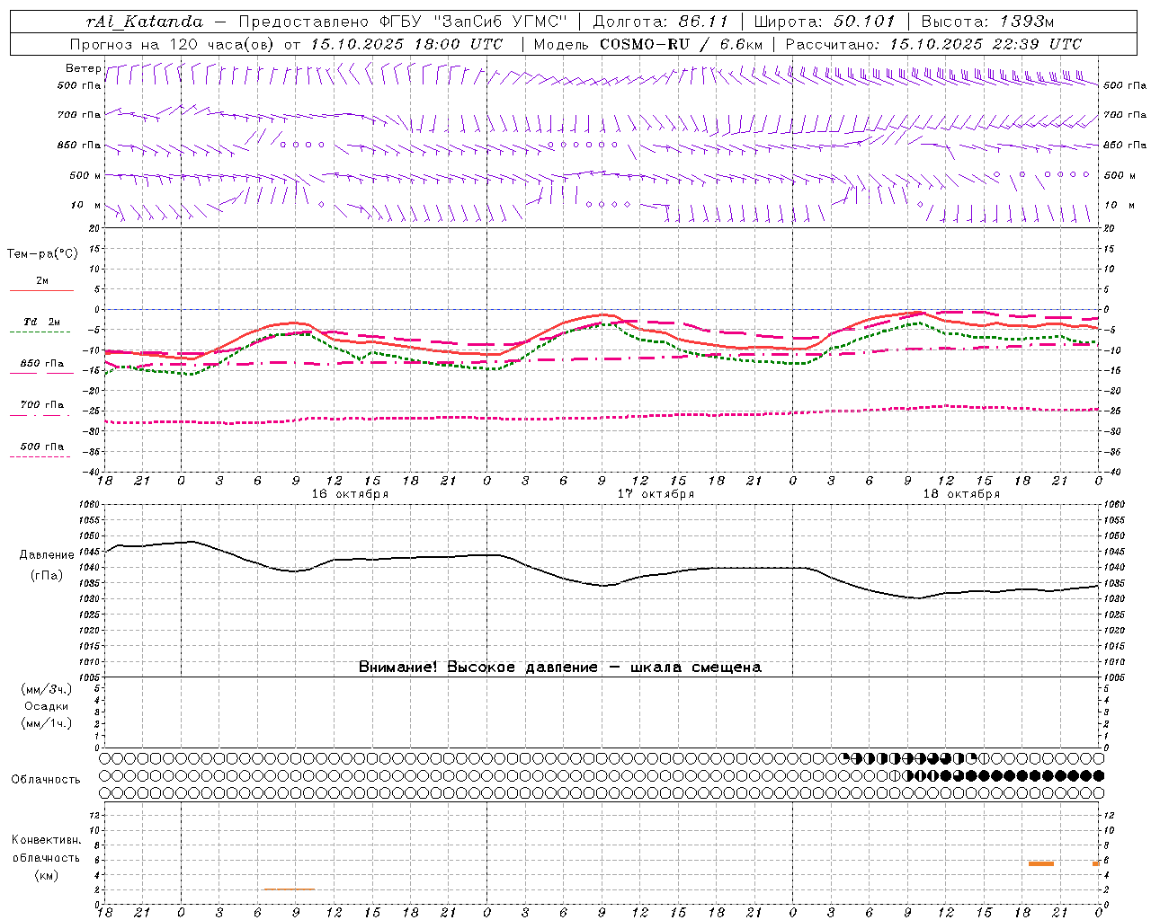Click the Осадки precipitation label

[x=47, y=706]
